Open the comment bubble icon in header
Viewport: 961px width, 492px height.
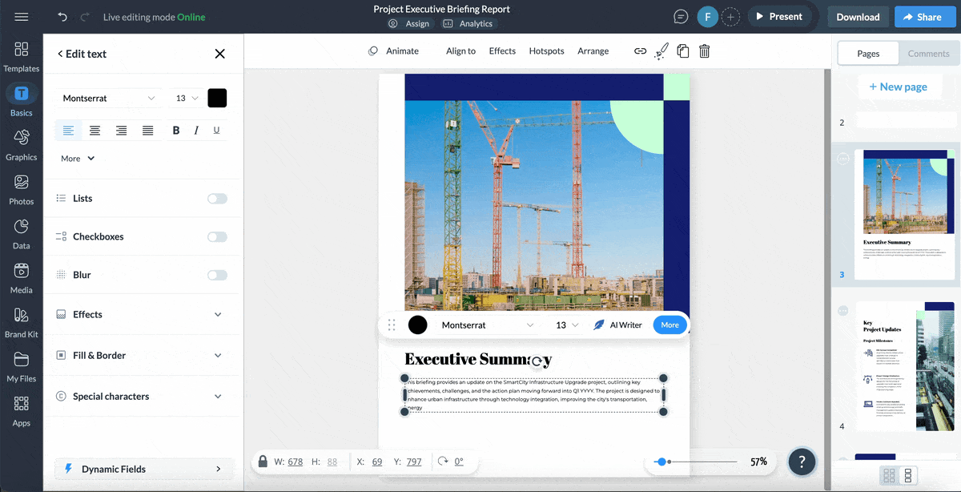click(681, 17)
